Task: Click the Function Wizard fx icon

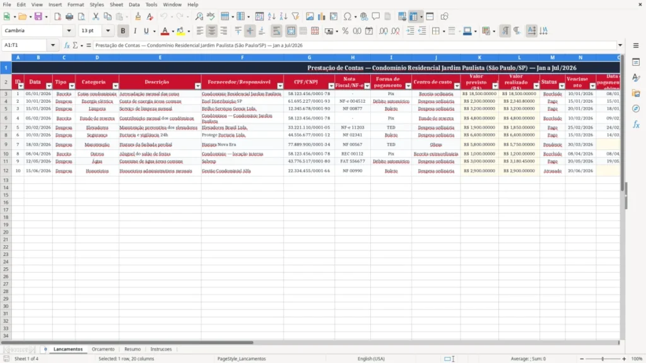Action: [x=67, y=45]
